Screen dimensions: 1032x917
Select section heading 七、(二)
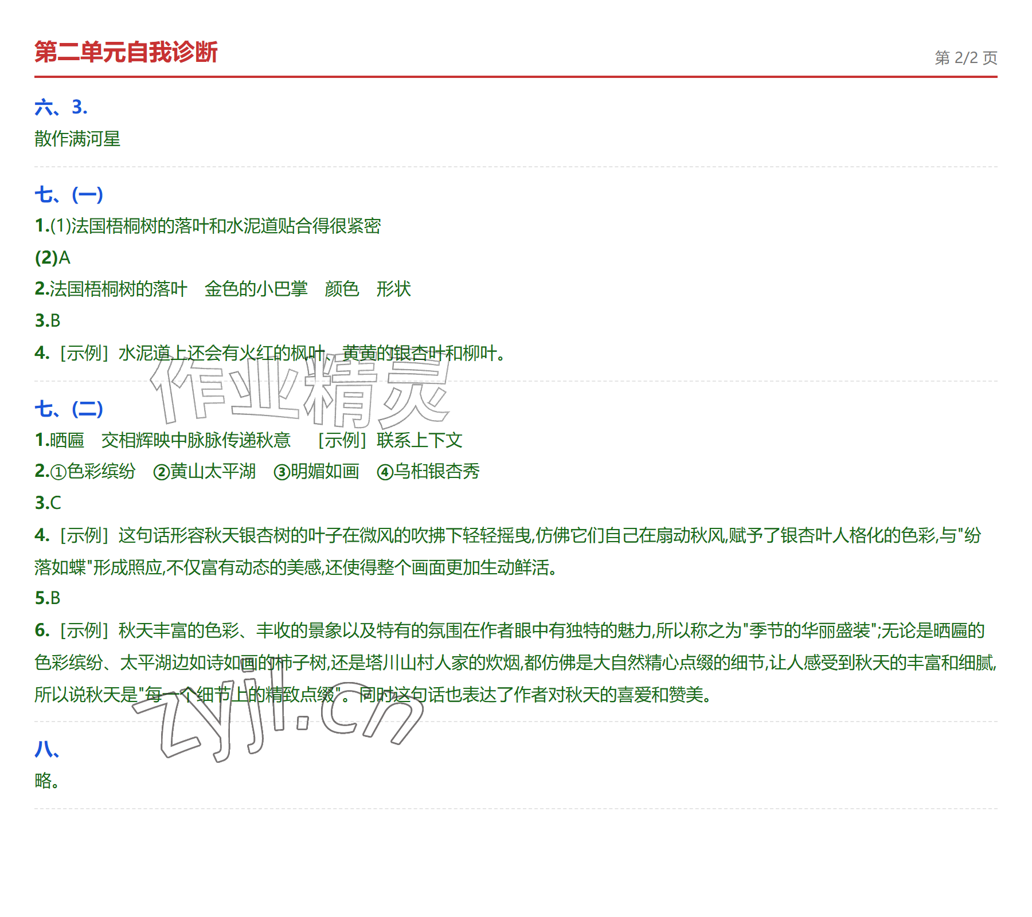tap(69, 409)
